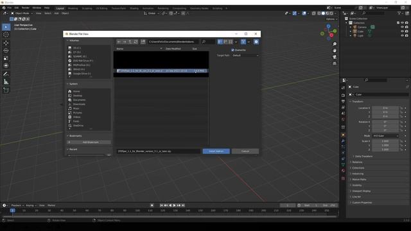Hide the Camera object in the outliner
Screen dimensions: 411x231
[x=402, y=27]
